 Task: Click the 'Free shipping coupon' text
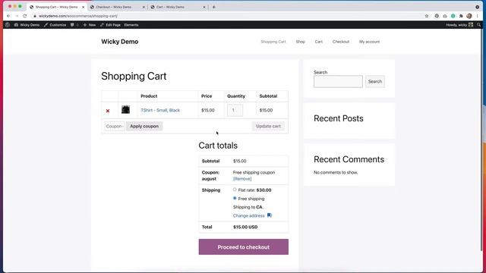tap(254, 172)
